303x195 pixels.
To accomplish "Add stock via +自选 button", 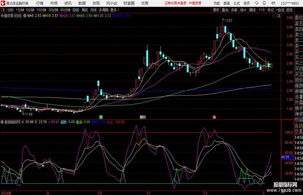I will coord(280,10).
